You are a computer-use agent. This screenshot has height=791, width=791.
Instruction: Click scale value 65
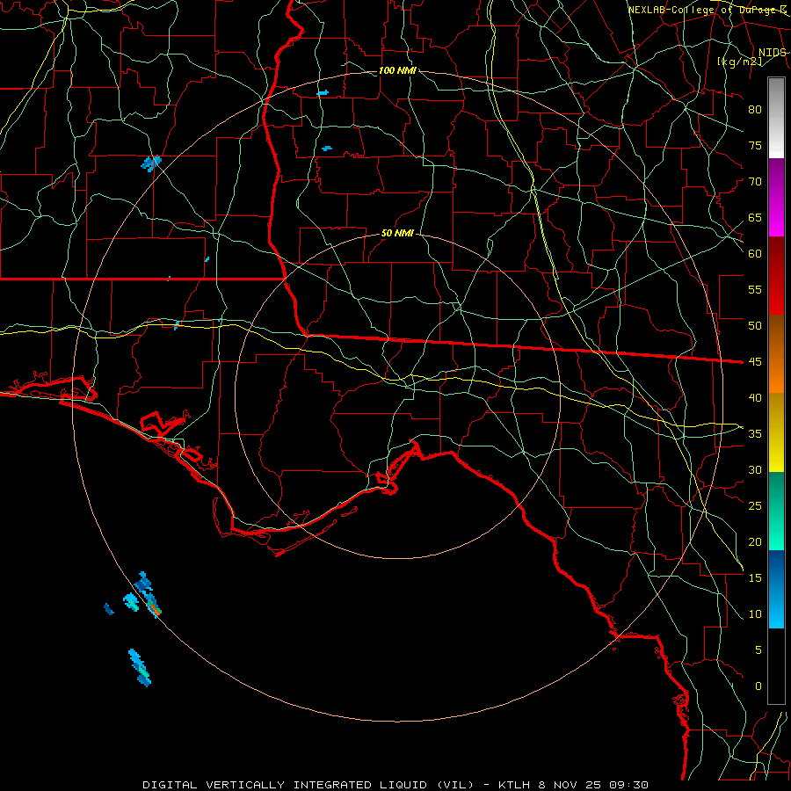755,217
